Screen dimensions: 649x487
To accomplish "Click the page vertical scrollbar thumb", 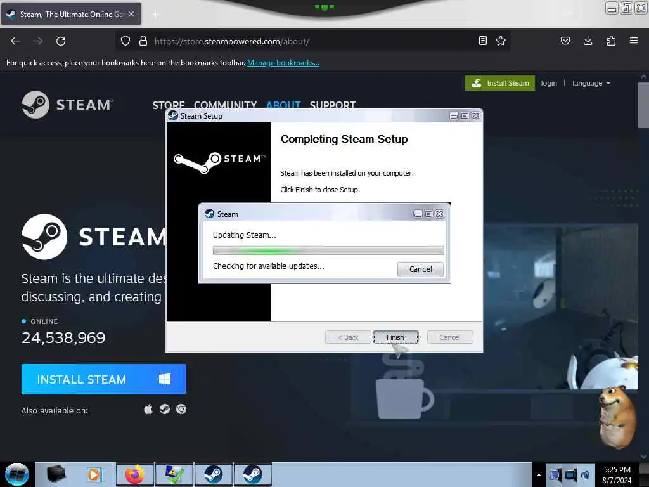I will point(643,106).
